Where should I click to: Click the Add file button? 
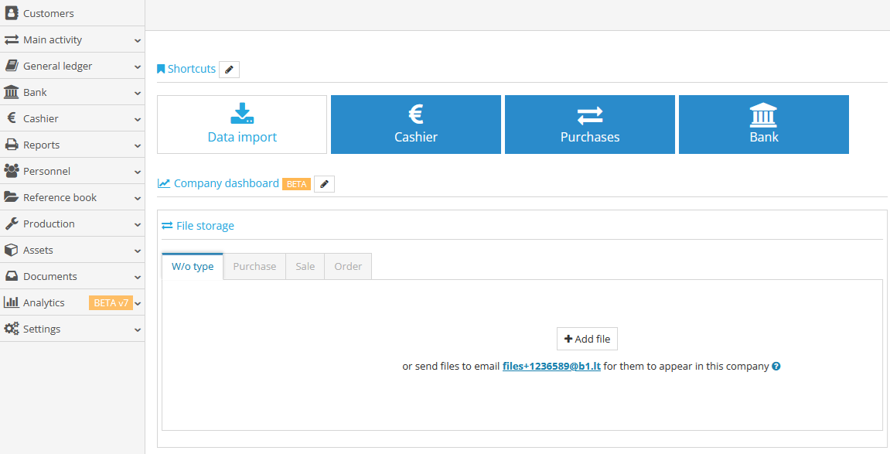tap(587, 338)
